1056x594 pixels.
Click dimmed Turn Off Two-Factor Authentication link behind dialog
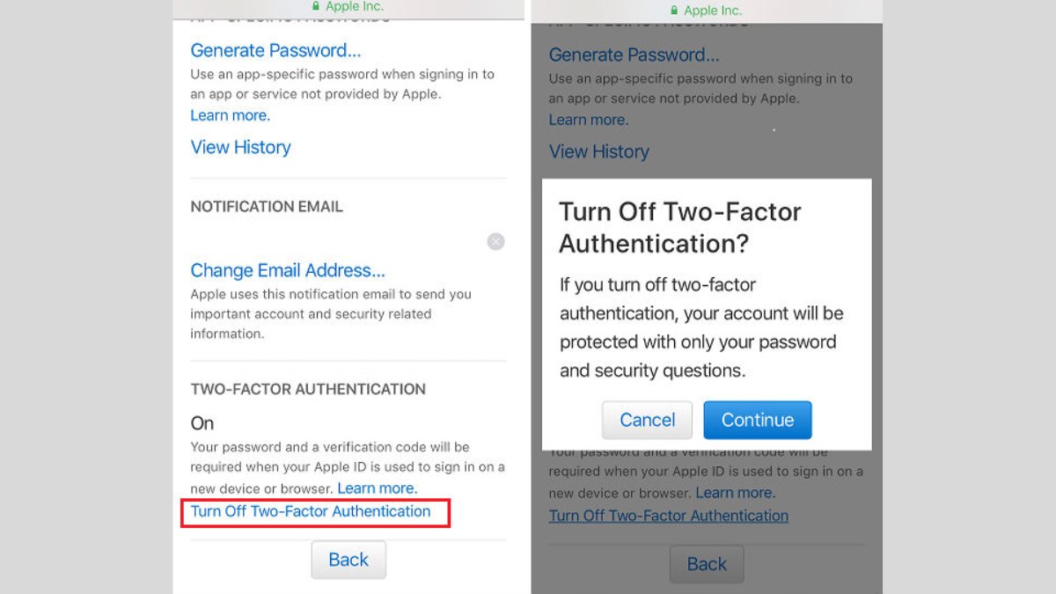tap(669, 516)
